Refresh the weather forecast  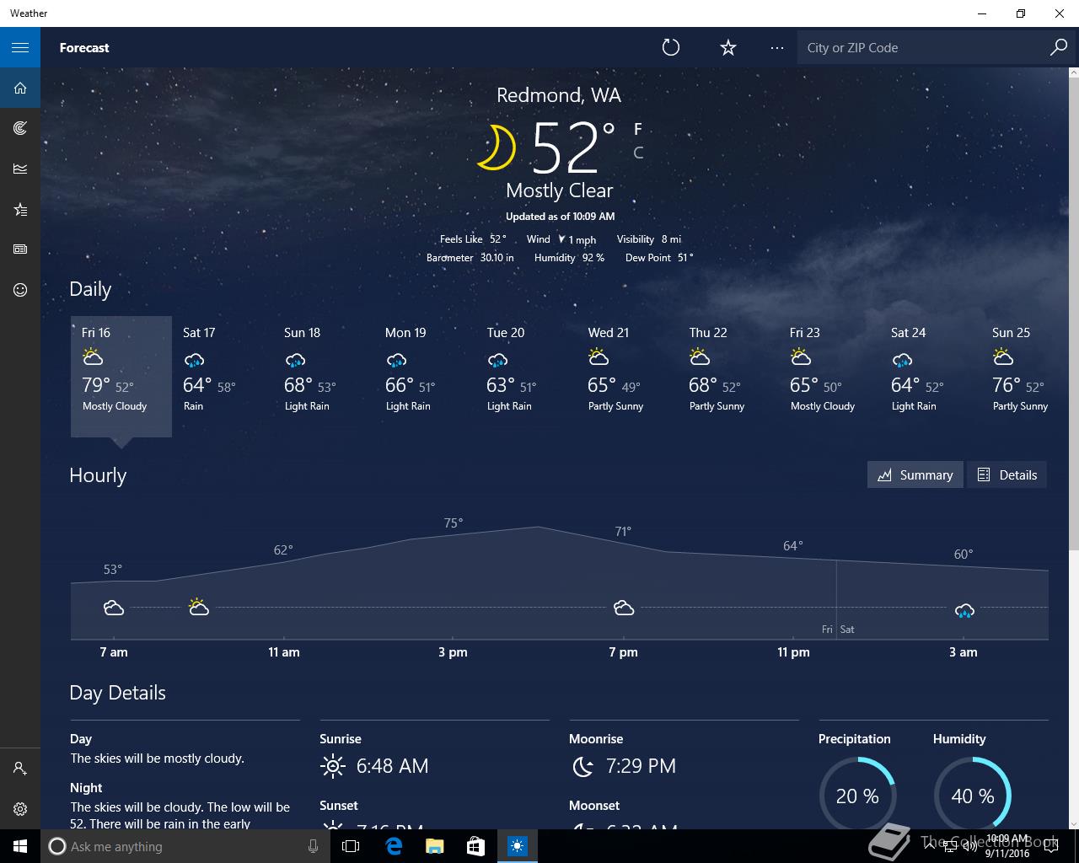(x=671, y=47)
